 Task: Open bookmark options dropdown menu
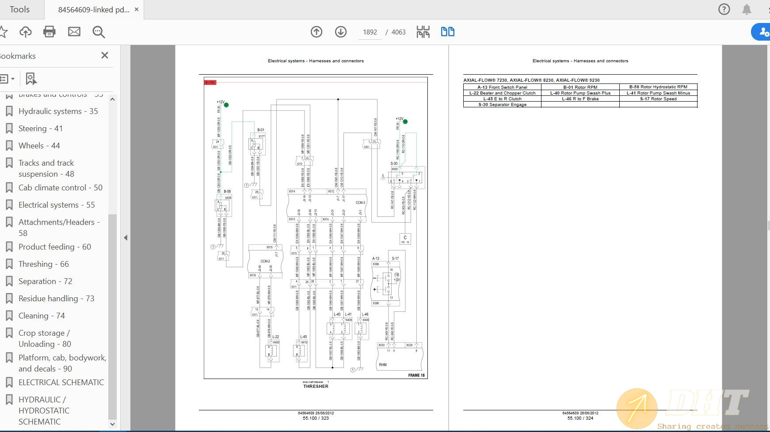8,79
